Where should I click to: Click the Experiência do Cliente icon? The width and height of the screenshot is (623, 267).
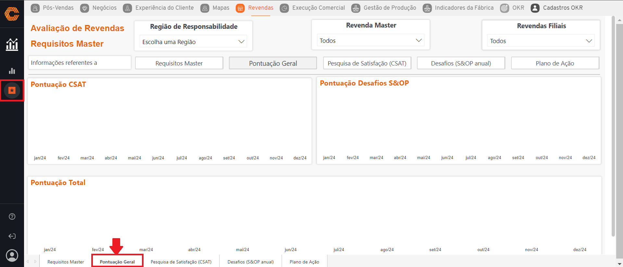pos(127,8)
